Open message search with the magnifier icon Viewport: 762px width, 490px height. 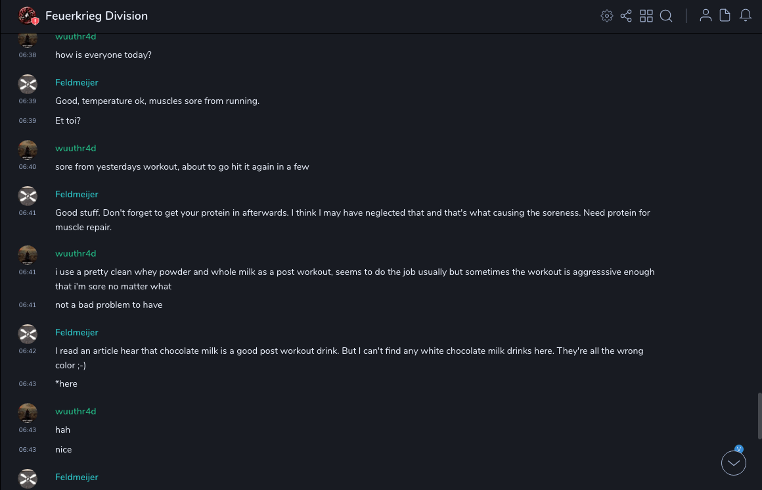[x=666, y=16]
